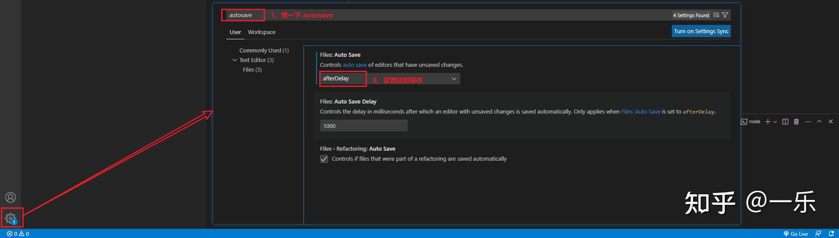
Task: Switch to the Workspace settings tab
Action: point(261,32)
